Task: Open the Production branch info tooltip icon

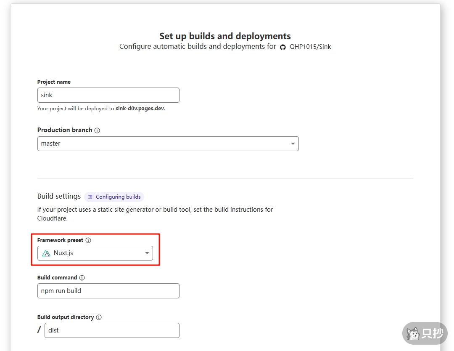Action: coord(97,130)
